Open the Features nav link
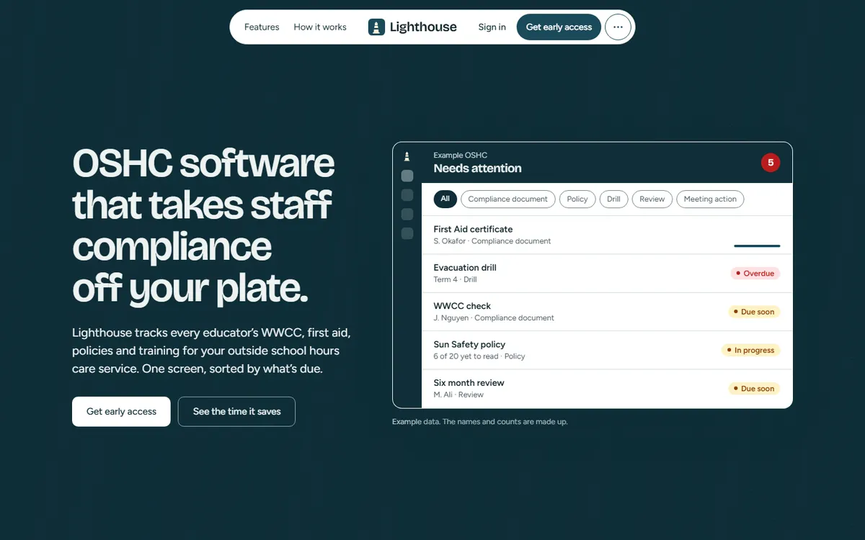 tap(262, 27)
